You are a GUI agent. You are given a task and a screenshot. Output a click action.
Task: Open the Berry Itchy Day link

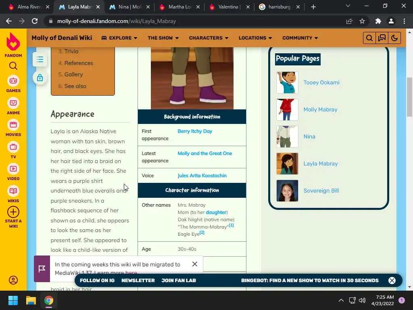click(x=195, y=131)
